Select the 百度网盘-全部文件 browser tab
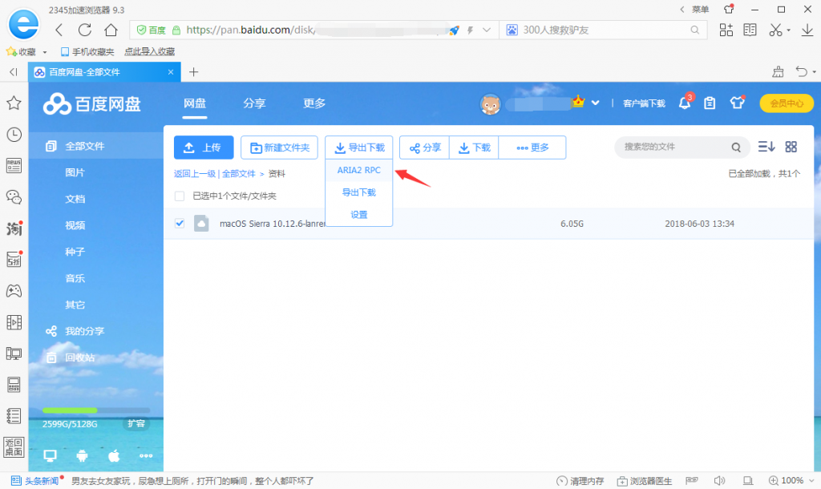The width and height of the screenshot is (821, 489). click(104, 71)
